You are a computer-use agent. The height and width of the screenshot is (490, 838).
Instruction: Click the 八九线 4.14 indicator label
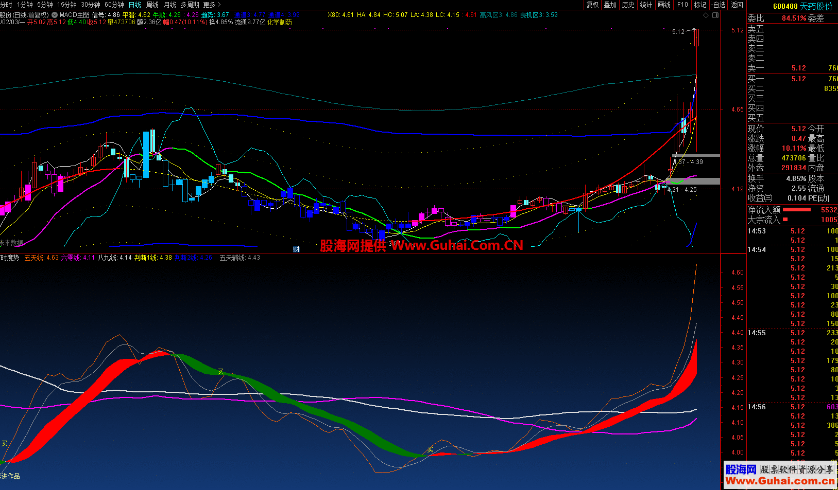click(x=115, y=258)
